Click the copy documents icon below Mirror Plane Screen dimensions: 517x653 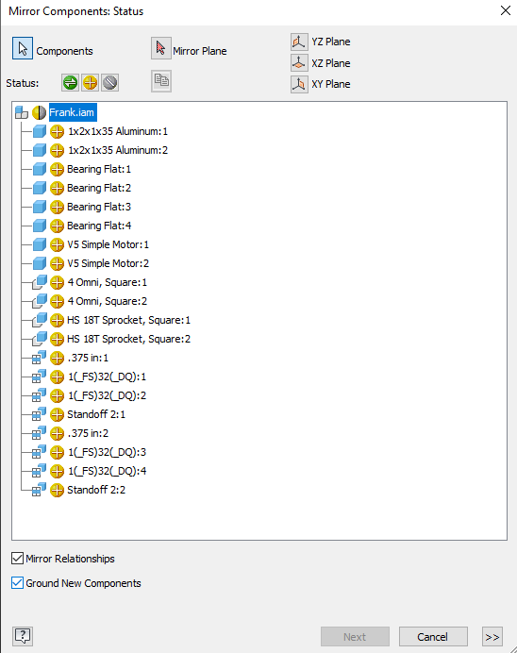(161, 81)
